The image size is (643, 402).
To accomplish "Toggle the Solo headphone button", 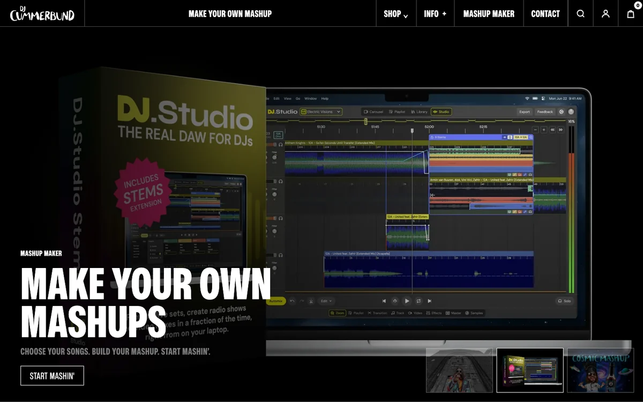I will coord(564,301).
